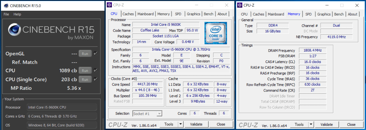Switch to SPD tab in the CPU tab window
366x130 pixels.
pos(178,14)
